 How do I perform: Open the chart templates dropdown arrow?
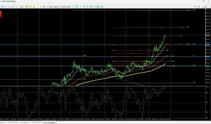(x=24, y=7)
